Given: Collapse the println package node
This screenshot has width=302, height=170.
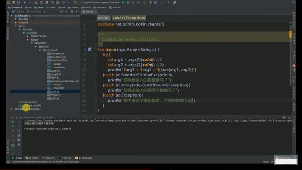Looking at the screenshot, I should tap(32, 43).
